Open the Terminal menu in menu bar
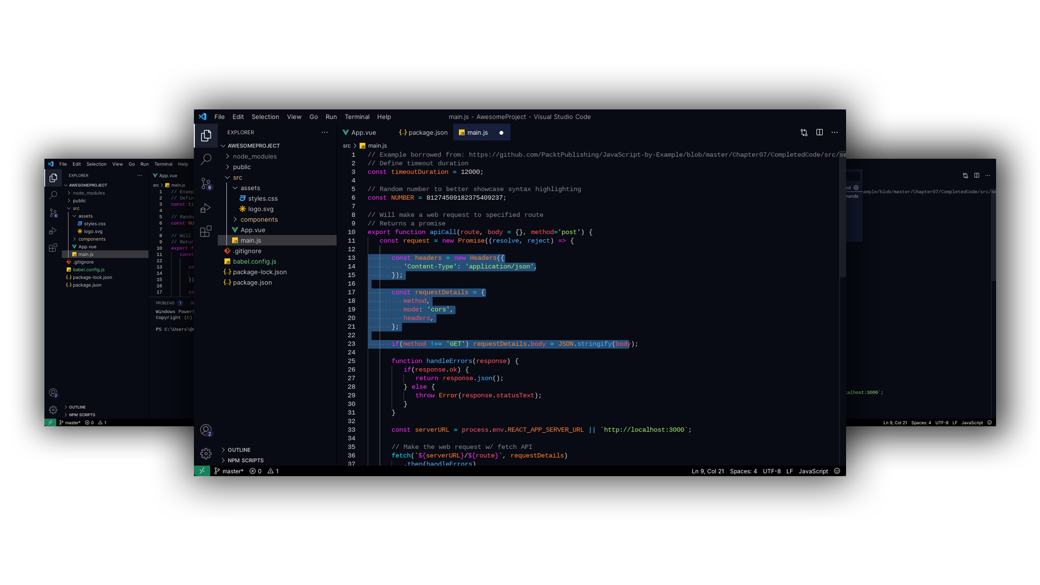The image size is (1040, 585). click(356, 116)
